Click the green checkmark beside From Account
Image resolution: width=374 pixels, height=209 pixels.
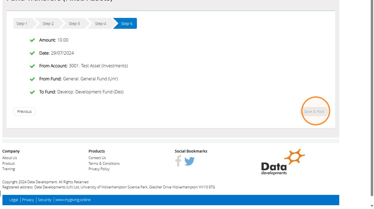coord(32,66)
